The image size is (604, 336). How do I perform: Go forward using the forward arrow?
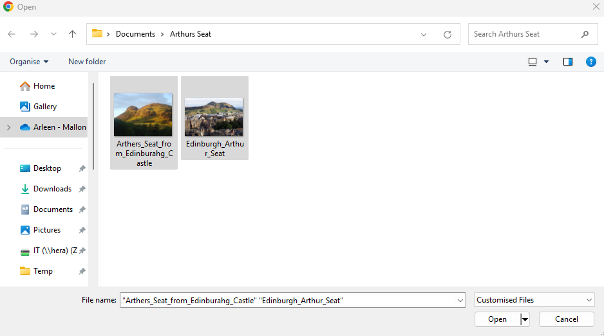[34, 34]
